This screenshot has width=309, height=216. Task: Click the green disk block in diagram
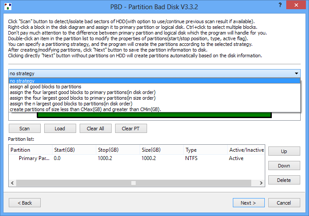(154, 115)
